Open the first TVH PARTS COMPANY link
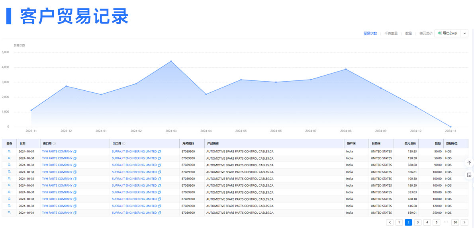This screenshot has width=474, height=228. click(x=57, y=152)
